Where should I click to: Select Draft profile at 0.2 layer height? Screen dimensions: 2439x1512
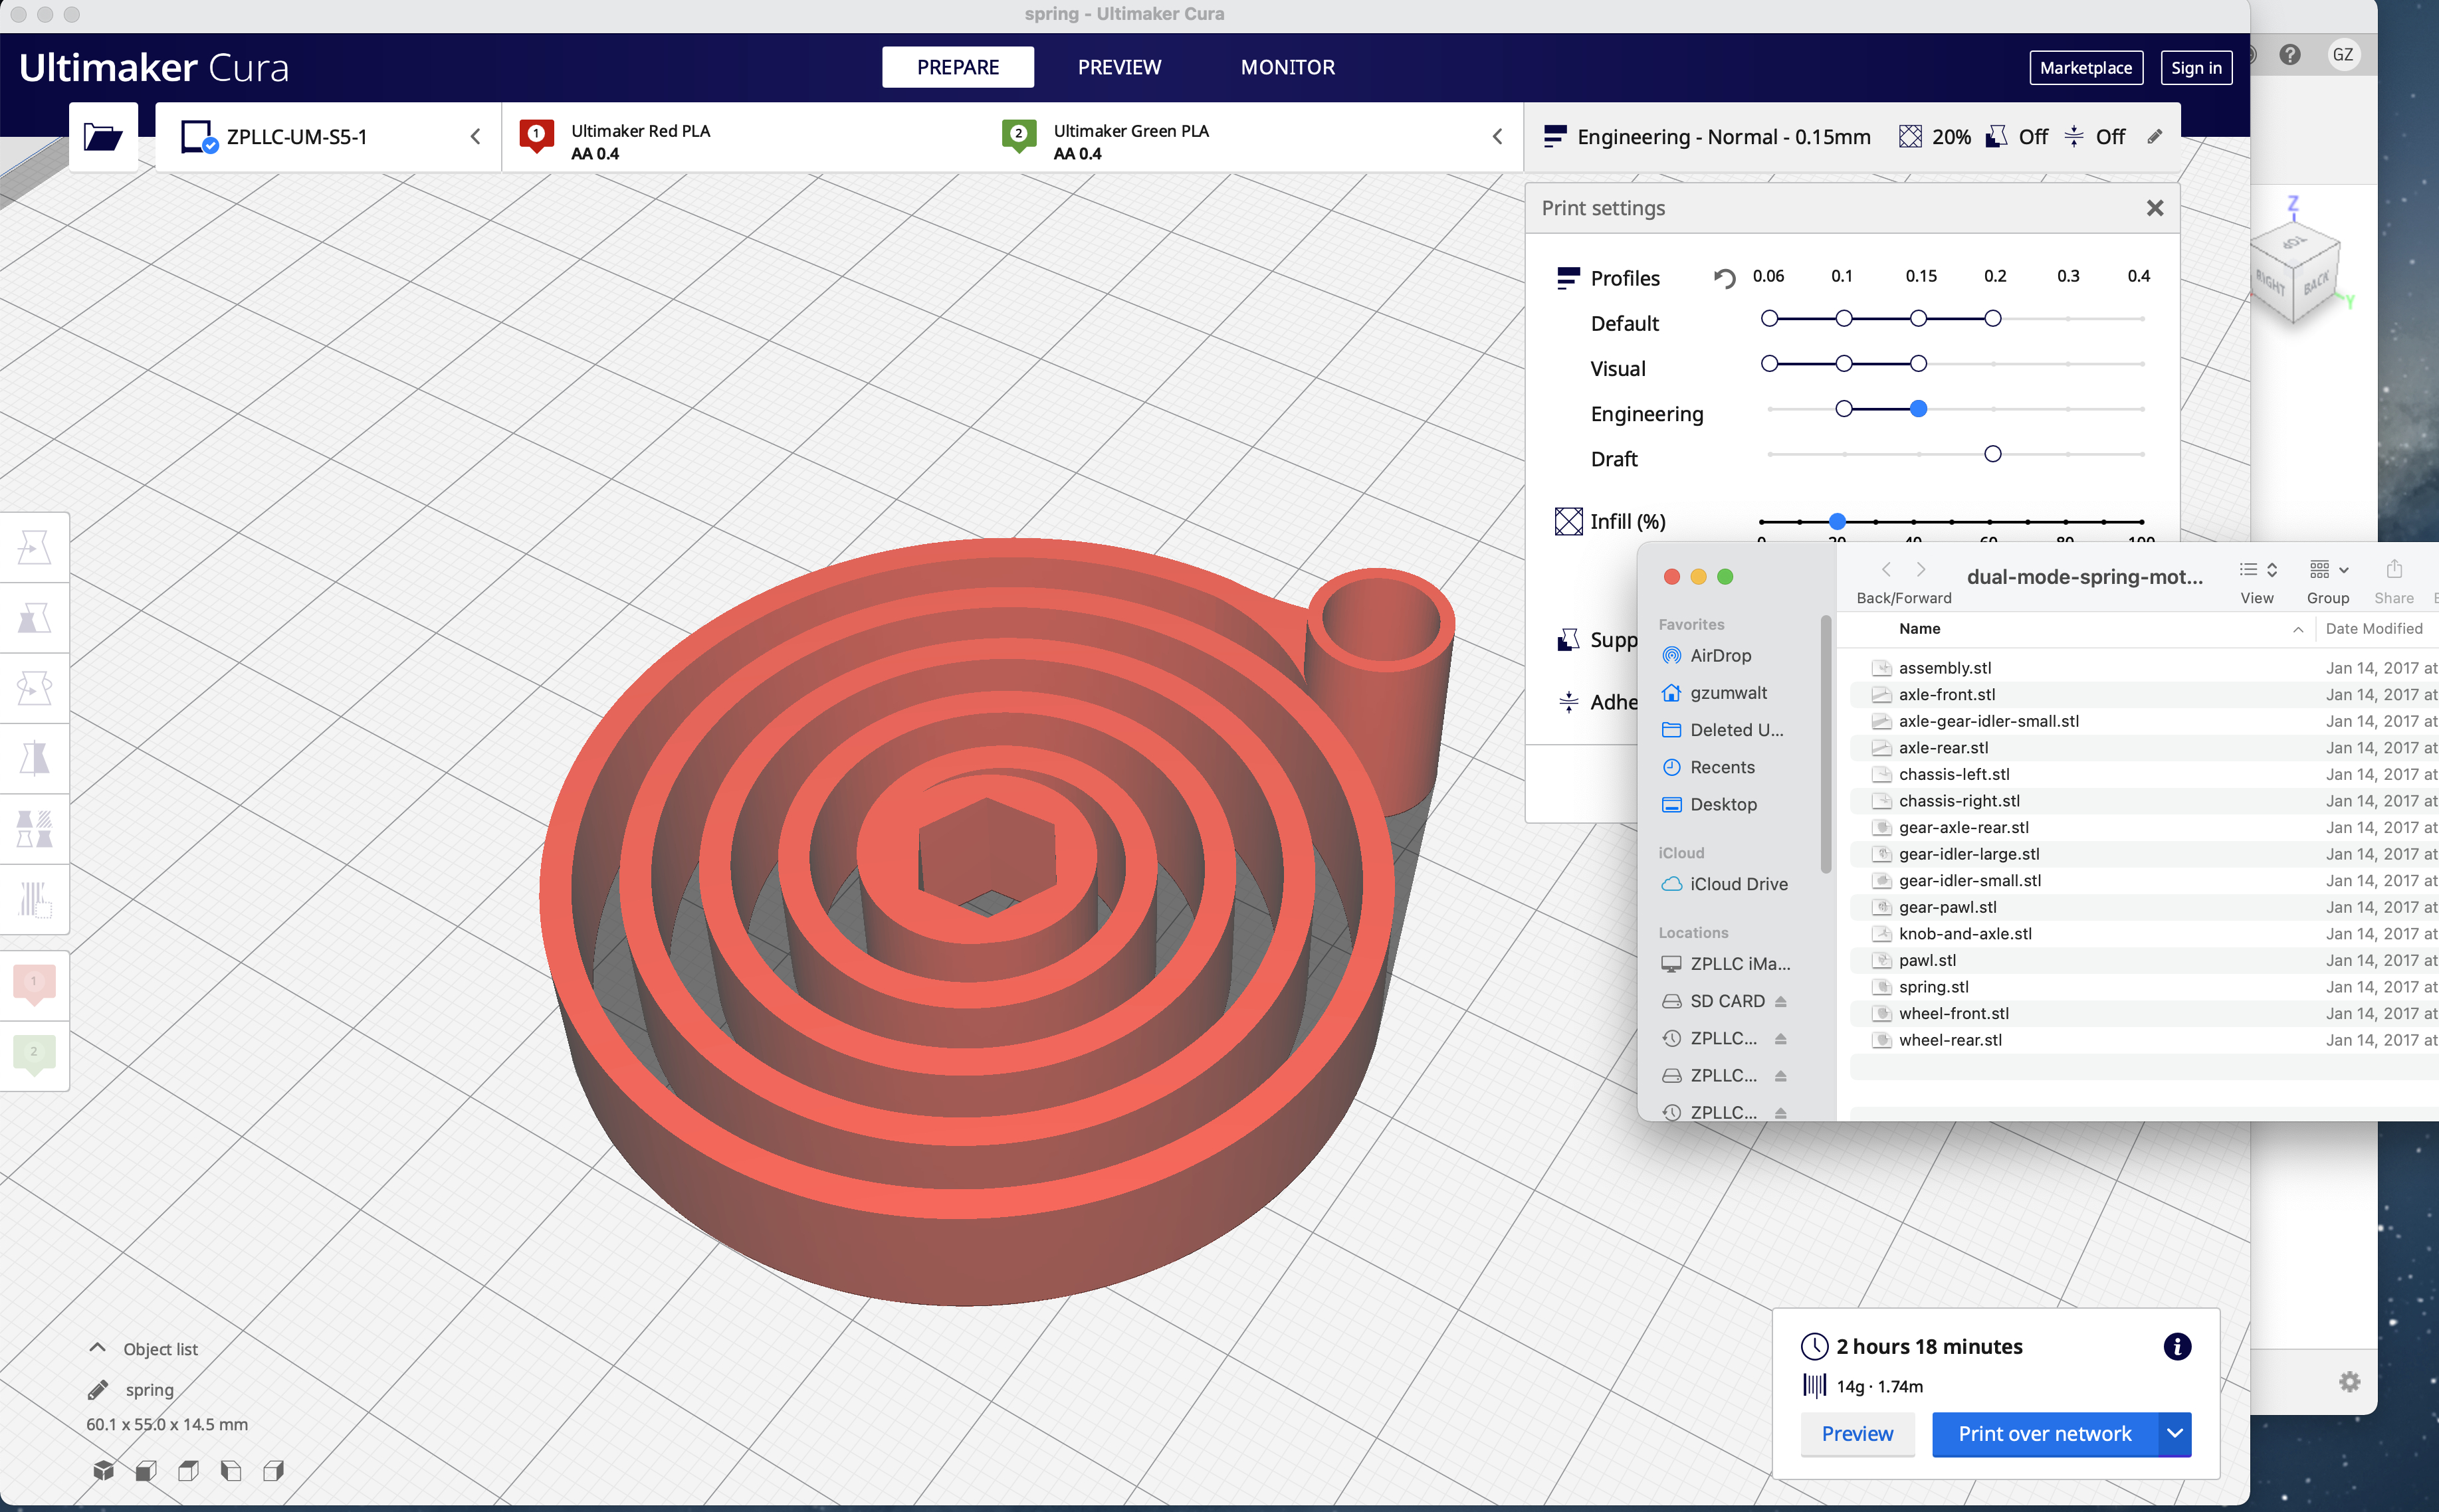coord(1993,454)
